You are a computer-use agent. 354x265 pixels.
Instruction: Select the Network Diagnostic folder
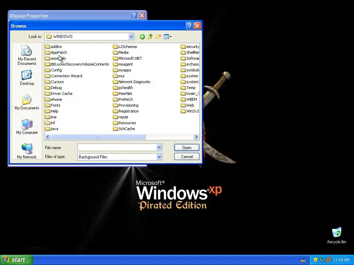132,82
